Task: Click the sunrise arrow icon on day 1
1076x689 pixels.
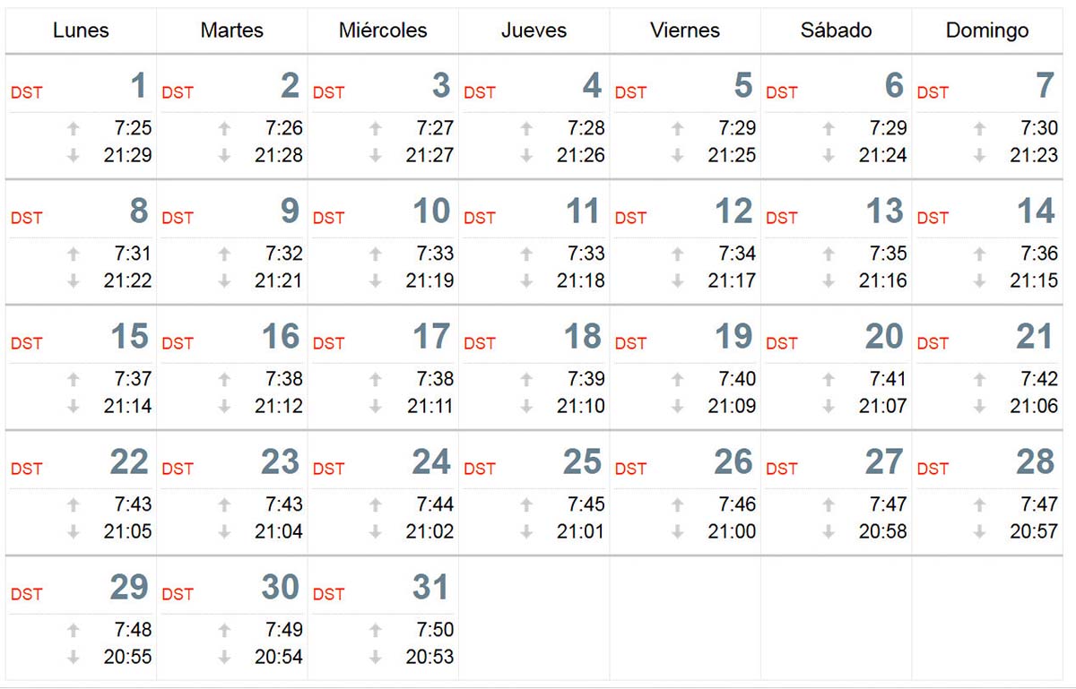Action: pos(74,128)
